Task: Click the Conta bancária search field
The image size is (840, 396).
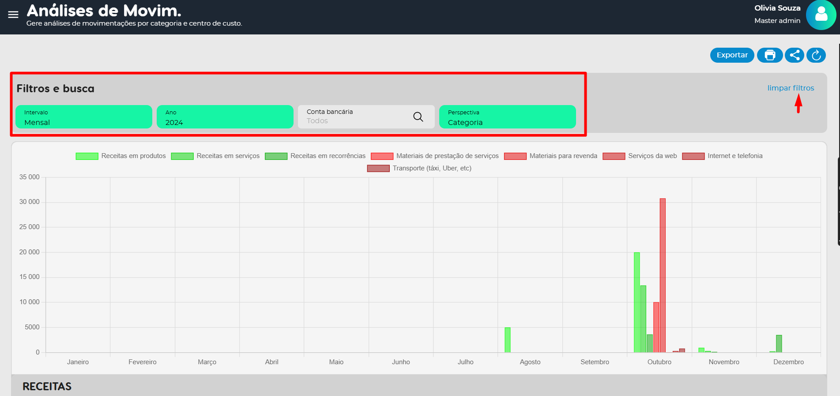Action: coord(353,117)
